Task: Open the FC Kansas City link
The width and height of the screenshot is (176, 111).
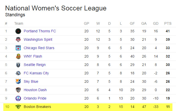Action: click(x=36, y=73)
